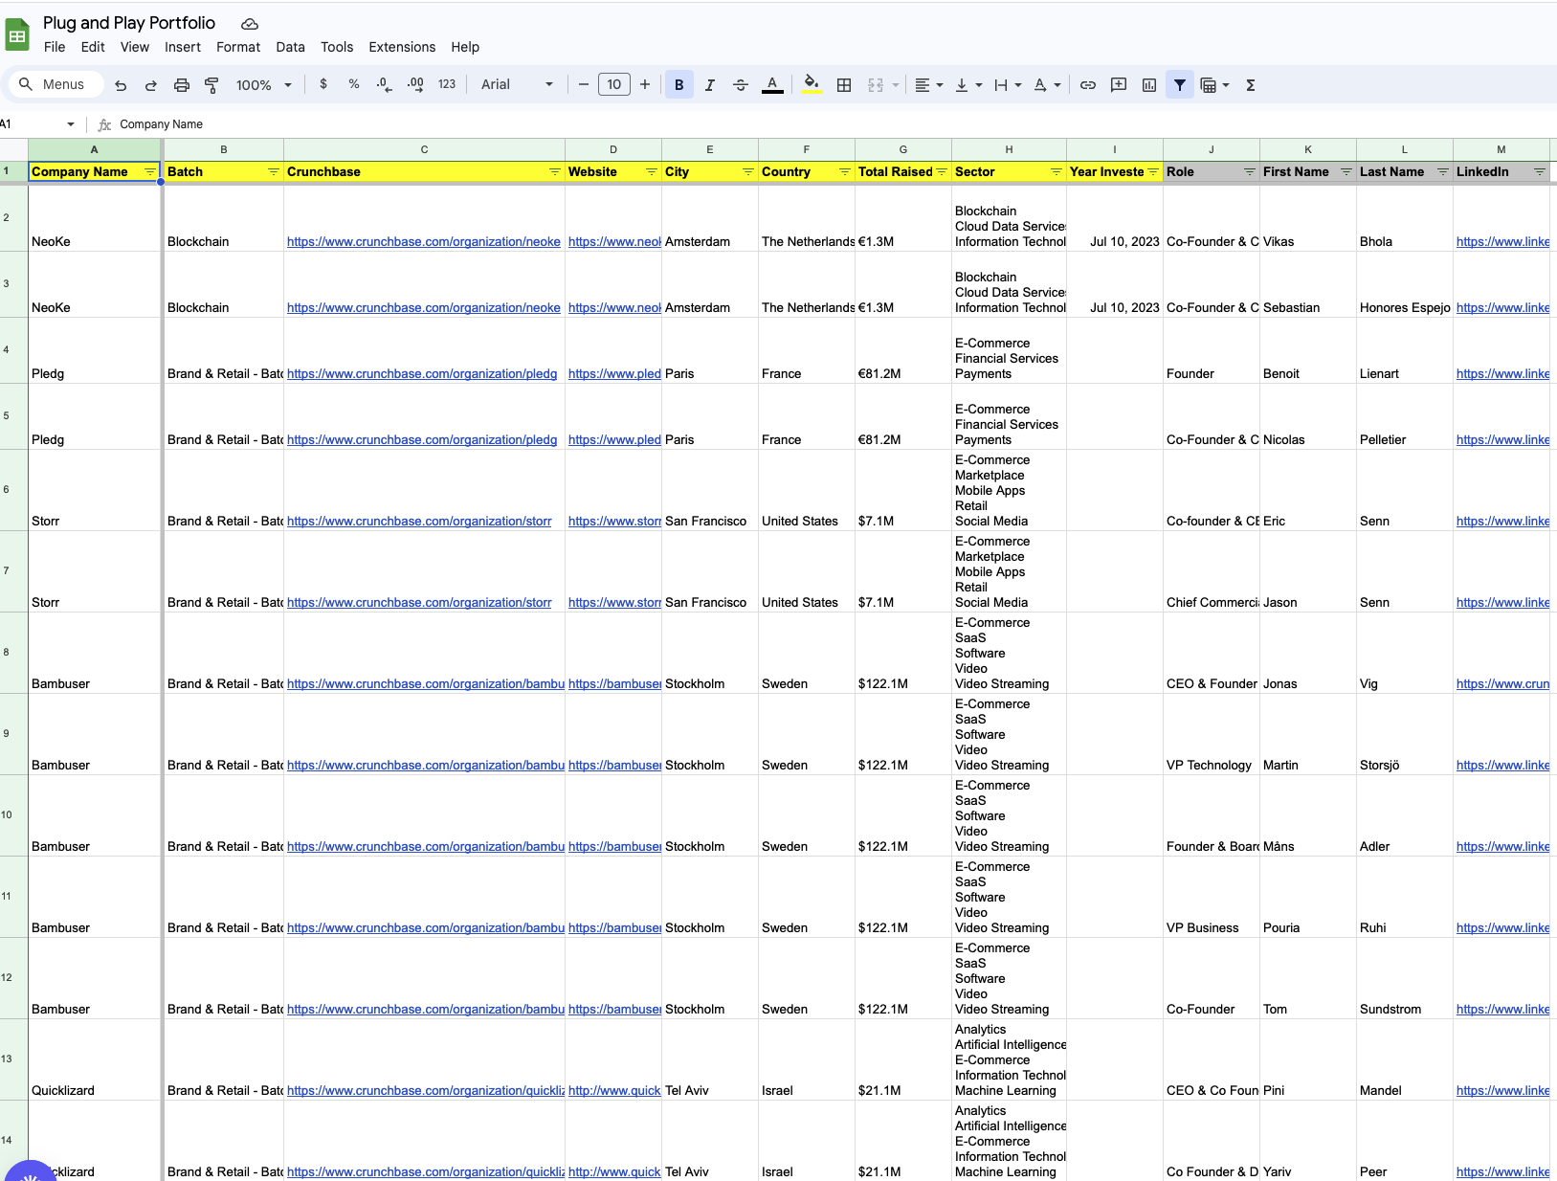1557x1181 pixels.
Task: Open filter on Company Name column
Action: pyautogui.click(x=150, y=171)
